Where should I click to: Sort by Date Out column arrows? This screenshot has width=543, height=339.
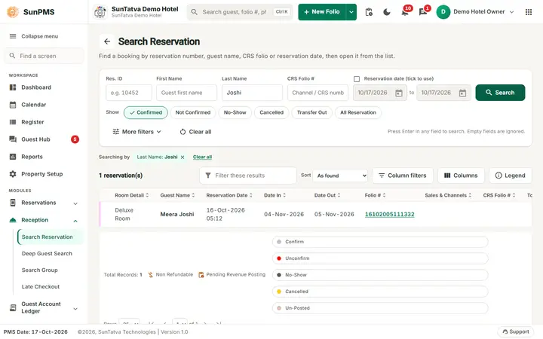click(x=339, y=195)
